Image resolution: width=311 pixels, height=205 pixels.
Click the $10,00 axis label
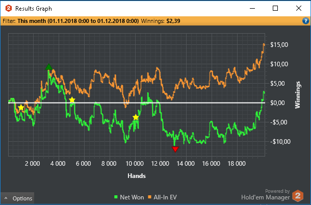[x=279, y=64]
